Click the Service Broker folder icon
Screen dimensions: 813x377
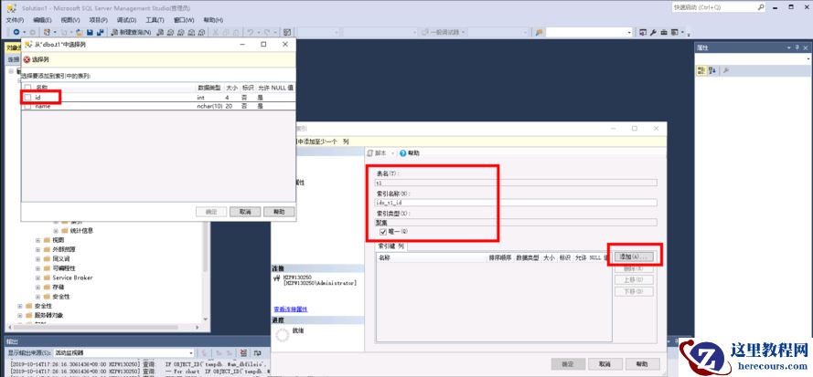tap(47, 278)
